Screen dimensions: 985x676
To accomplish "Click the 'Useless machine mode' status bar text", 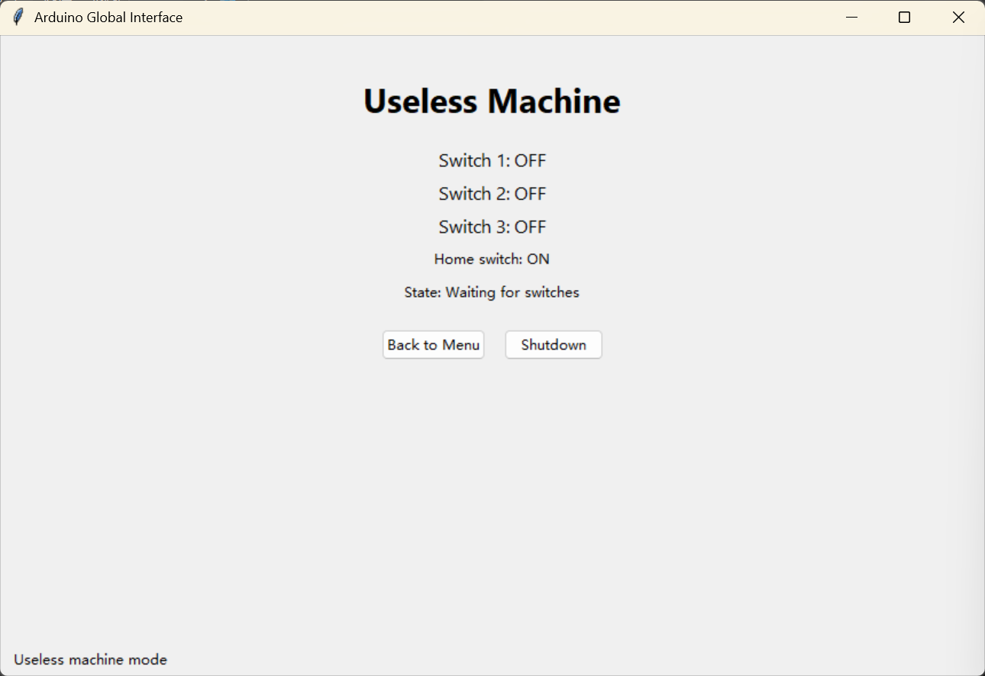I will click(x=90, y=660).
